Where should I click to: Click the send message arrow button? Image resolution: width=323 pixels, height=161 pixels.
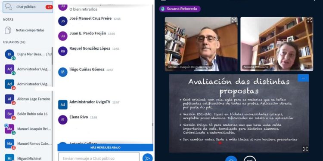click(x=147, y=158)
